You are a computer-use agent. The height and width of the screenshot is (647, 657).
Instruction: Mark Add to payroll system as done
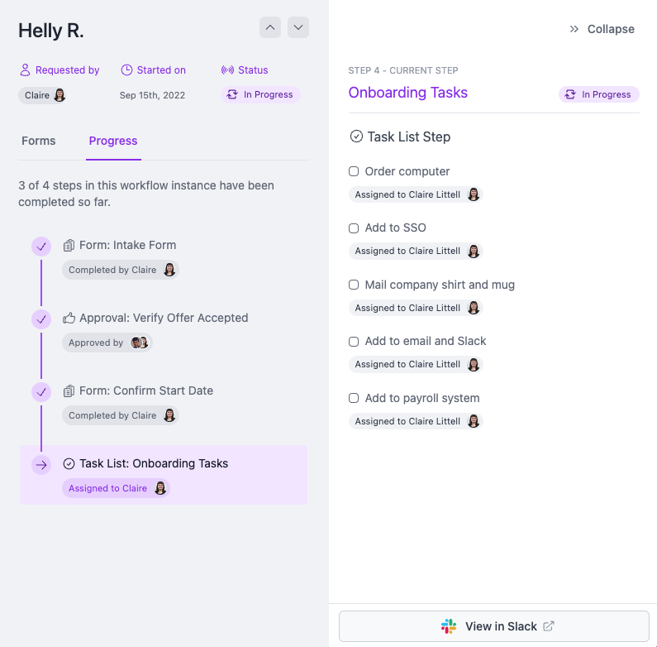(354, 398)
